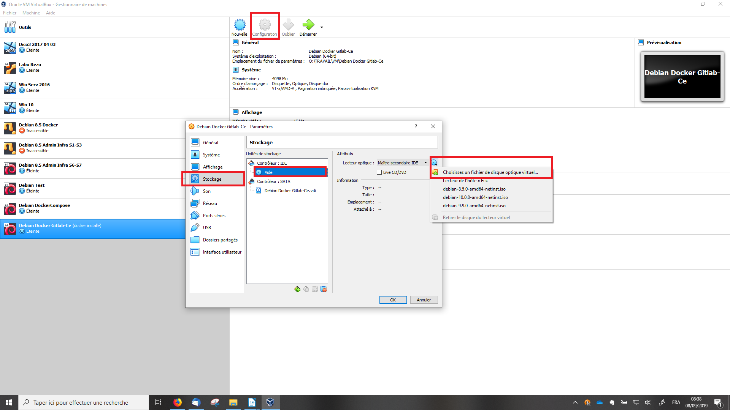Click the remove storage attachment icon
This screenshot has width=730, height=410.
pyautogui.click(x=324, y=289)
